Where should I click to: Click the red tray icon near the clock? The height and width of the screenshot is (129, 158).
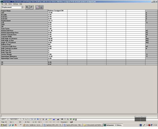point(149,125)
